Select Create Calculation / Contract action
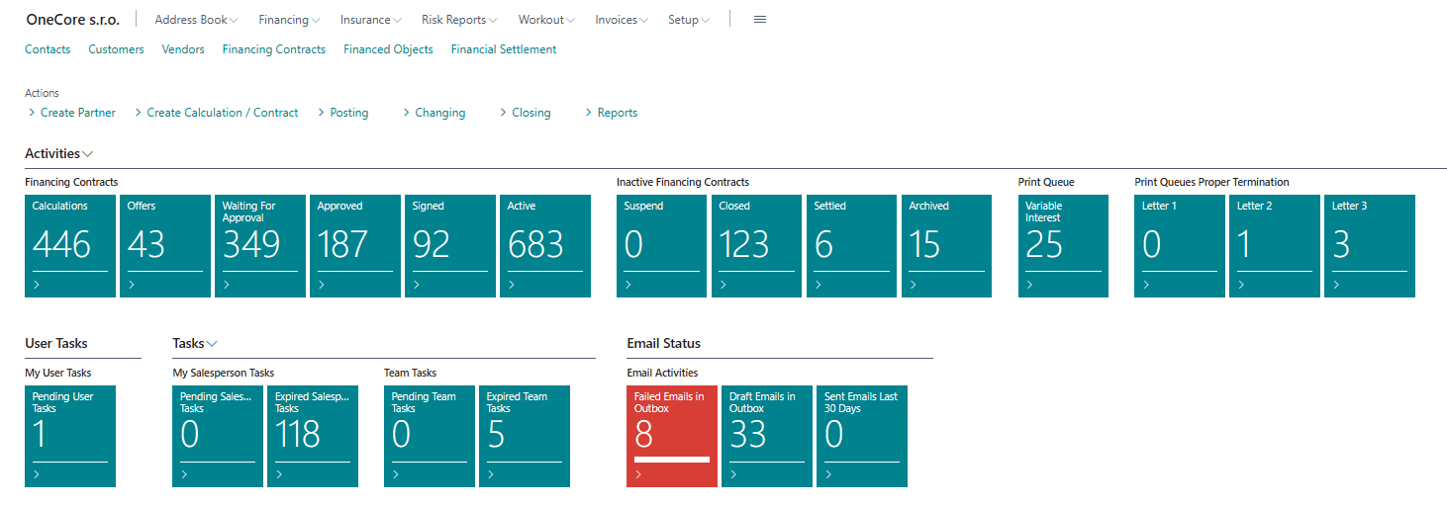 [222, 113]
